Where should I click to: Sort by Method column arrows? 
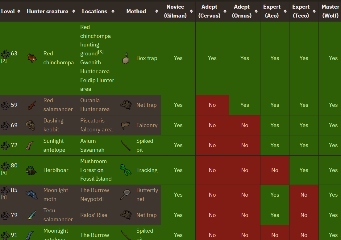157,11
